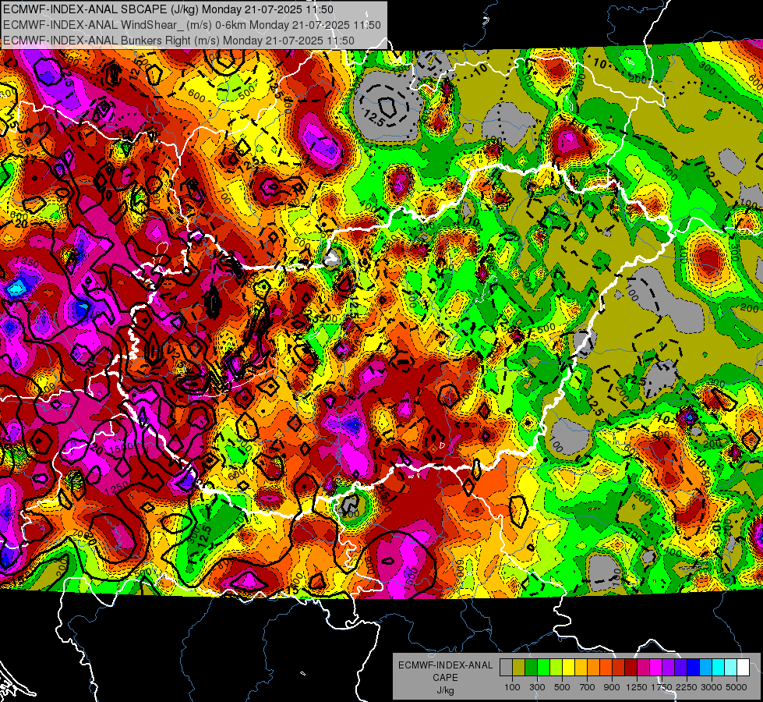Choose the dark red legend swatch
The height and width of the screenshot is (702, 763).
pos(631,668)
